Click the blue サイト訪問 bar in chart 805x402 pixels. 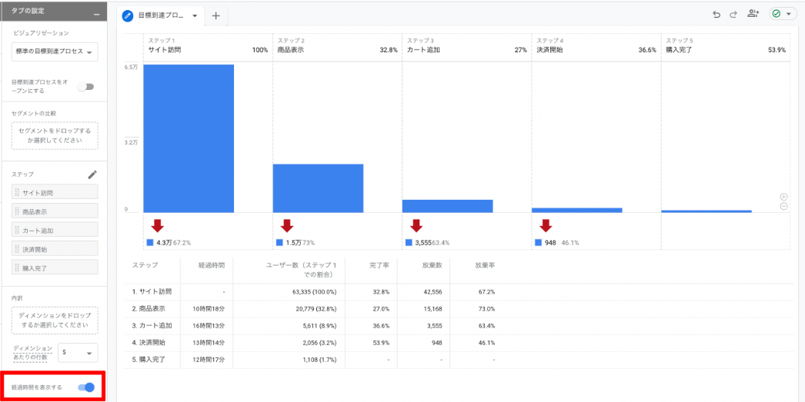point(189,138)
